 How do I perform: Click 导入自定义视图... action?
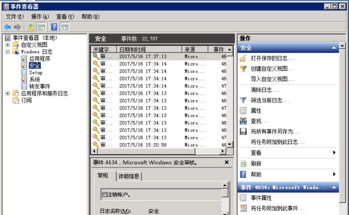272,79
